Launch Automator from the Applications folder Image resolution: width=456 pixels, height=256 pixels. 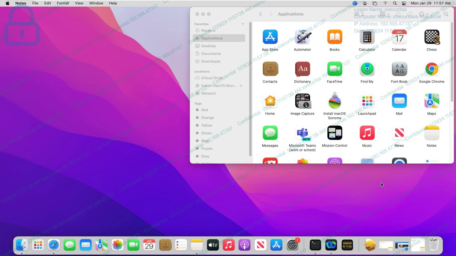coord(302,37)
